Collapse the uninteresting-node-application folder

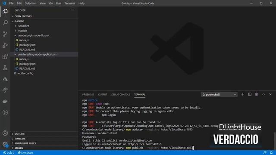click(44, 54)
